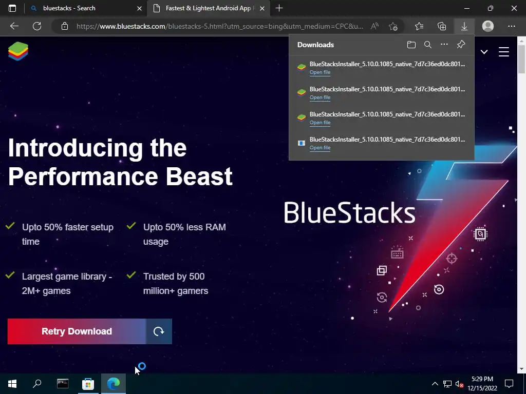
Task: Toggle the Downloads toolbar icon
Action: click(x=464, y=26)
